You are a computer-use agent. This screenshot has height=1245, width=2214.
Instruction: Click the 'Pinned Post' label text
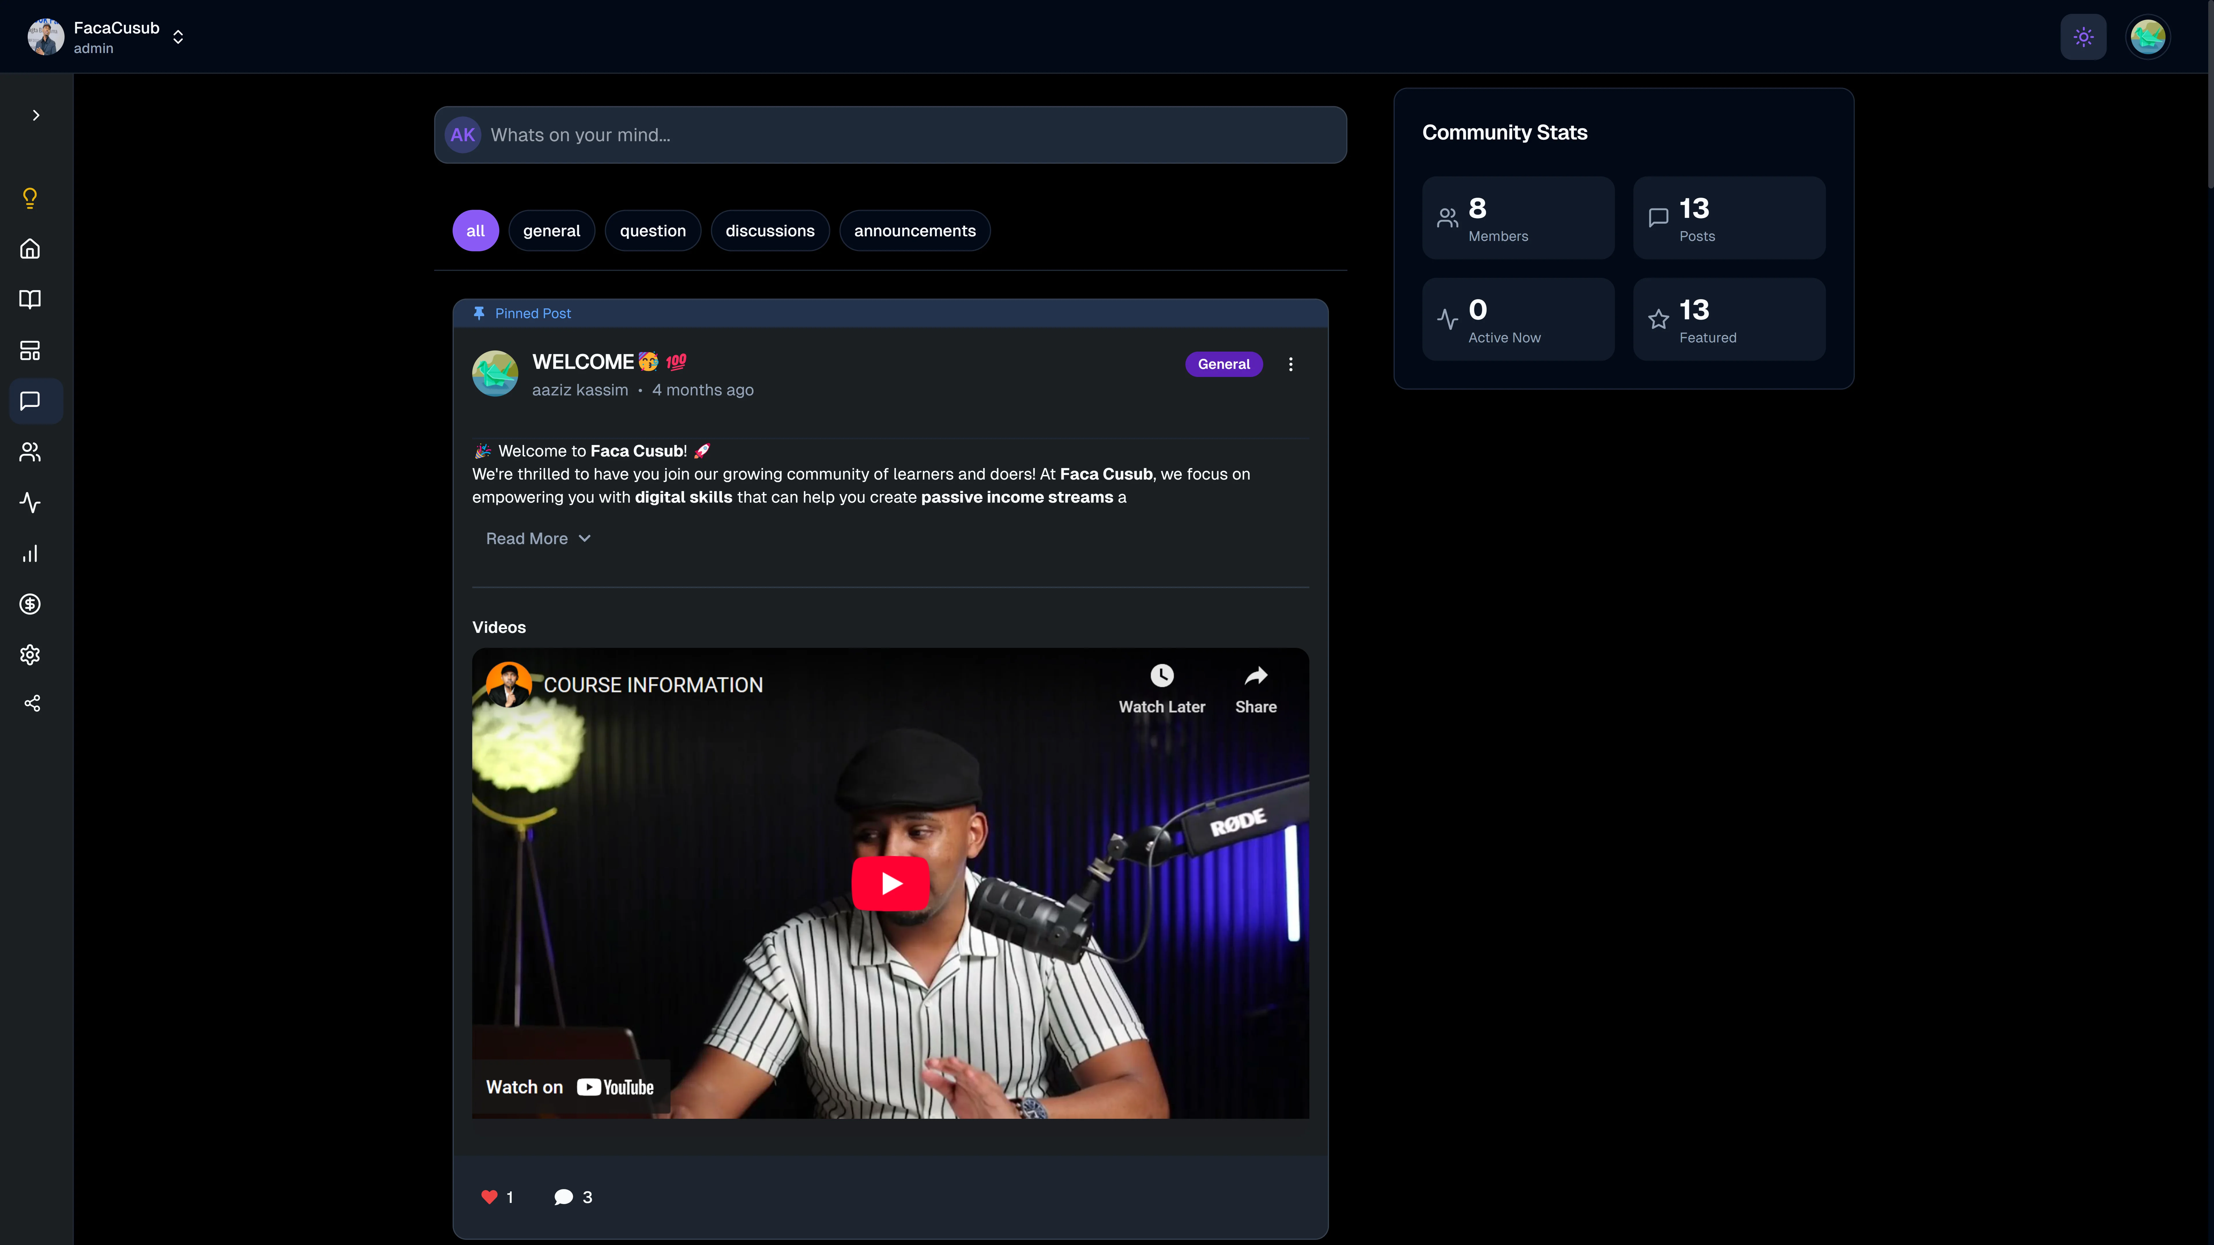coord(533,314)
